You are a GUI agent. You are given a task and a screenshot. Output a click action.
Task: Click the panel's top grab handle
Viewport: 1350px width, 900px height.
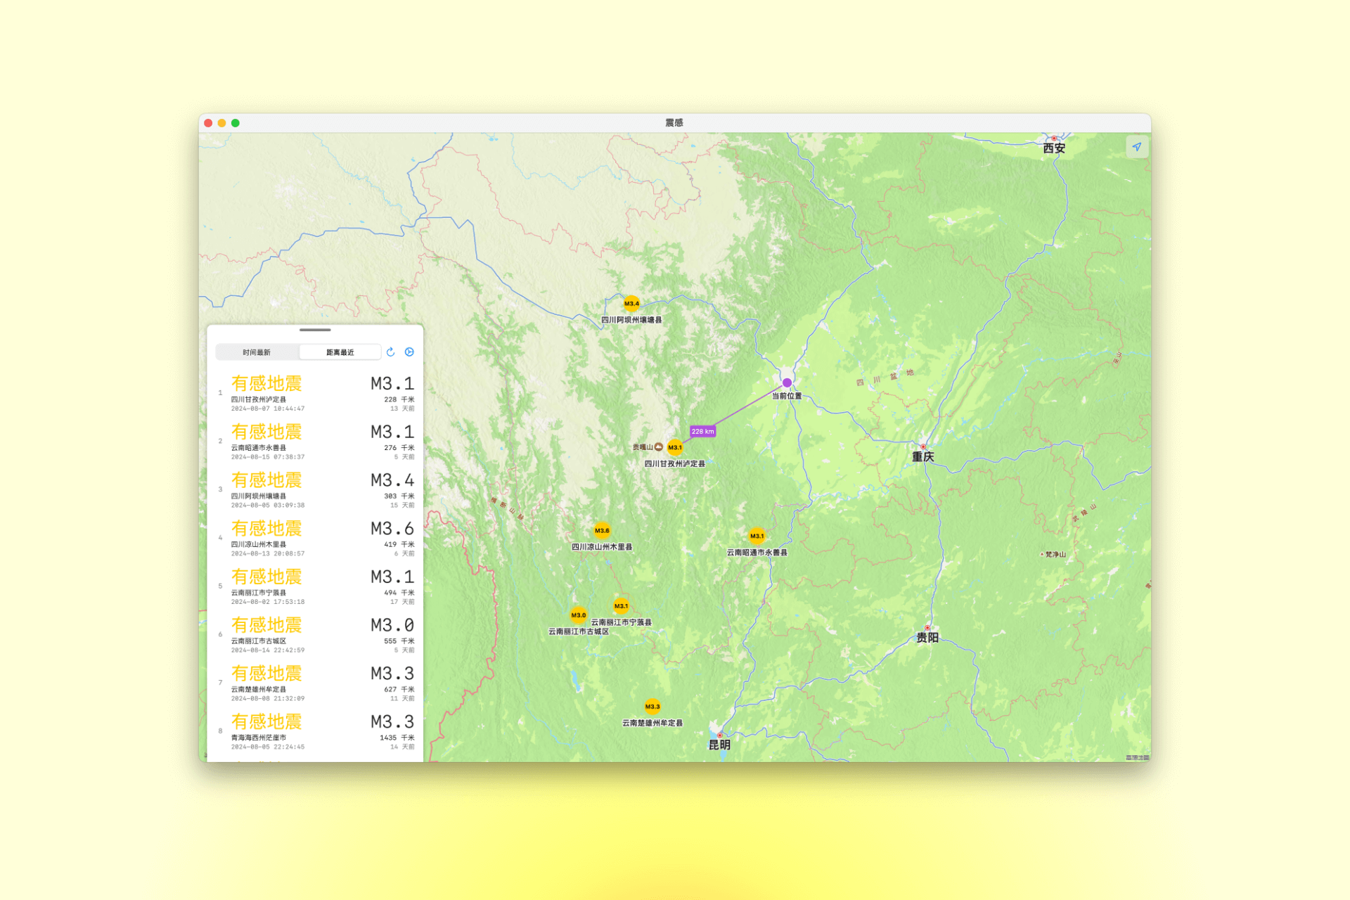click(x=315, y=330)
